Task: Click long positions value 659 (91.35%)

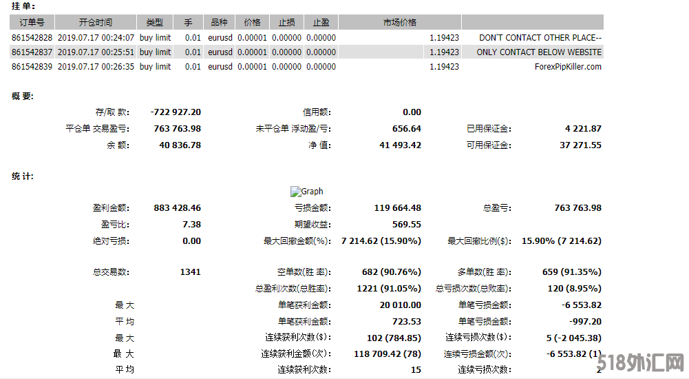Action: pos(572,272)
